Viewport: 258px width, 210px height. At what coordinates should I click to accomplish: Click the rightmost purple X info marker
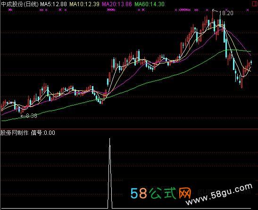[x=248, y=10]
